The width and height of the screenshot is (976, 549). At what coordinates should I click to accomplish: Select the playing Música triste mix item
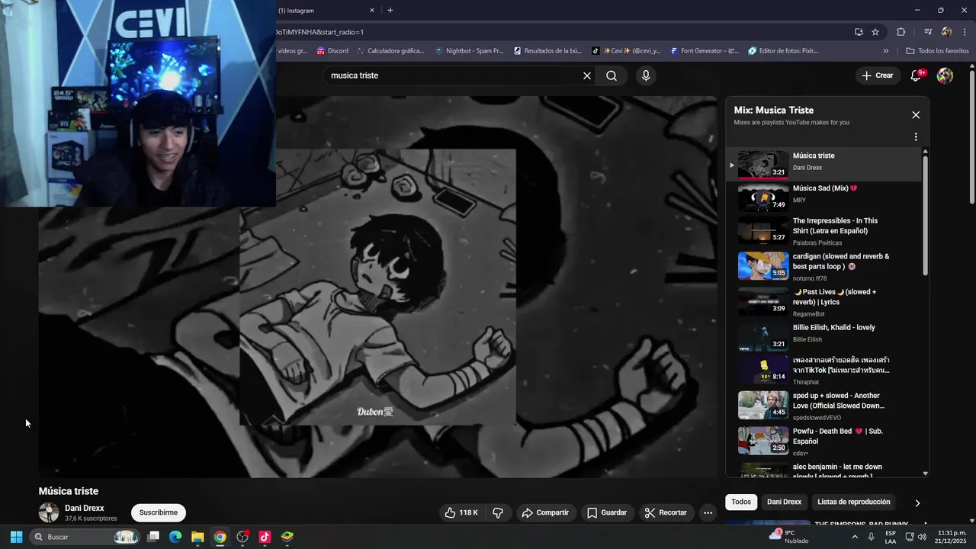pyautogui.click(x=823, y=164)
